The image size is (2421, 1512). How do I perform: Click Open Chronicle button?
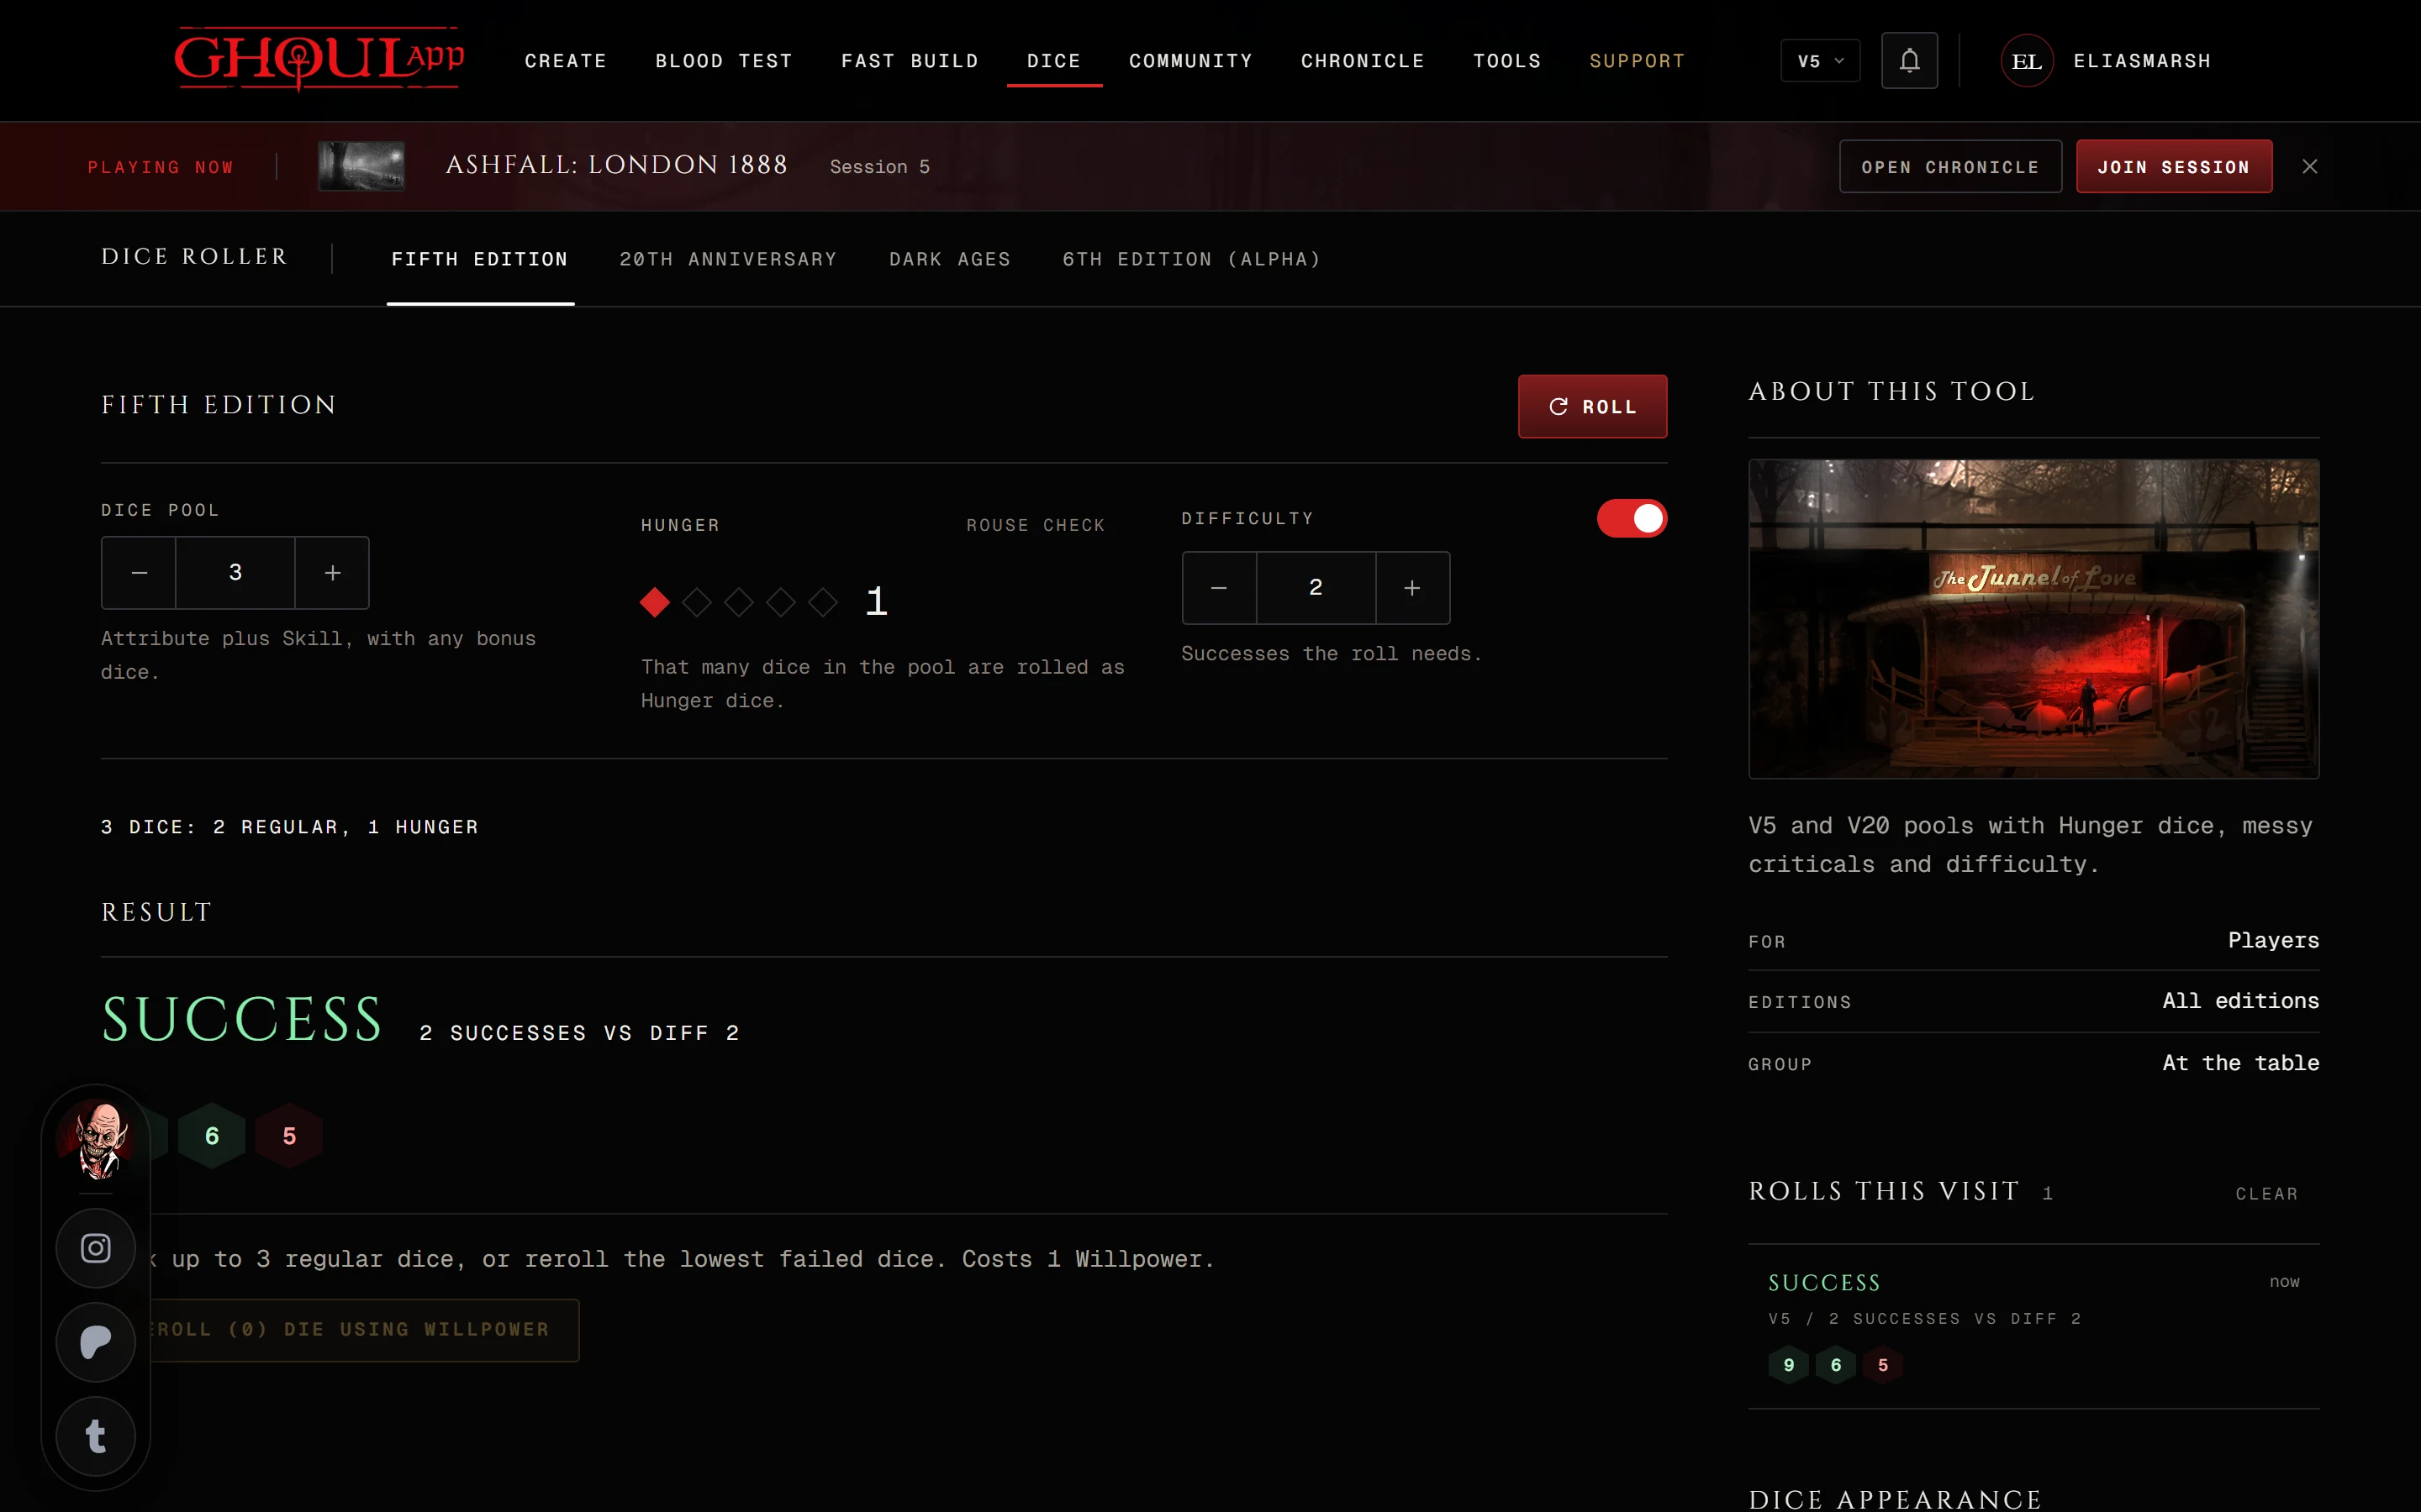(1951, 167)
